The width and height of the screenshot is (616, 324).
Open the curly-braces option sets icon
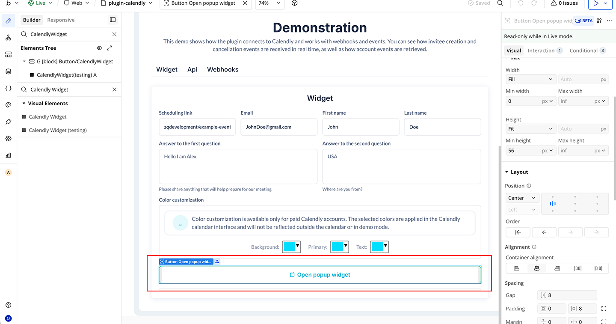click(x=8, y=88)
